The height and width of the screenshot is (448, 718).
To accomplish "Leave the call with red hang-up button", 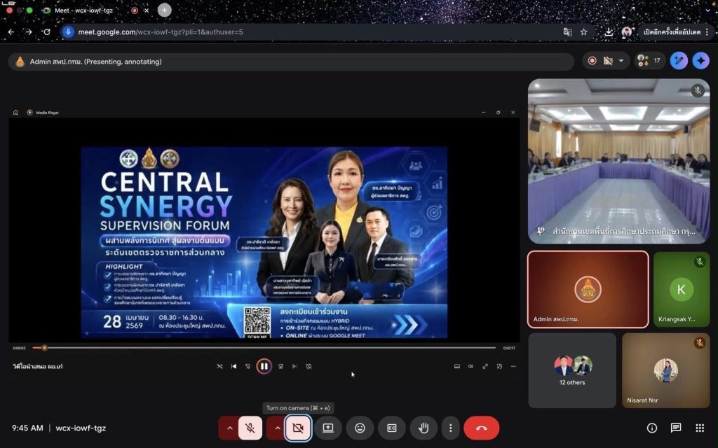I will click(x=481, y=428).
